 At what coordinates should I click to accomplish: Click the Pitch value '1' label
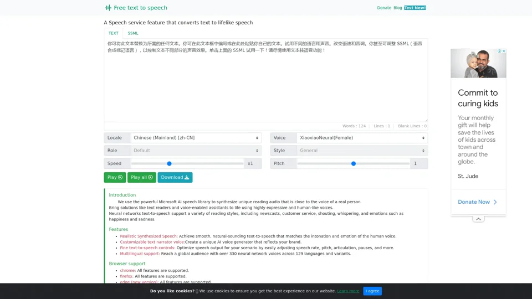[x=415, y=163]
